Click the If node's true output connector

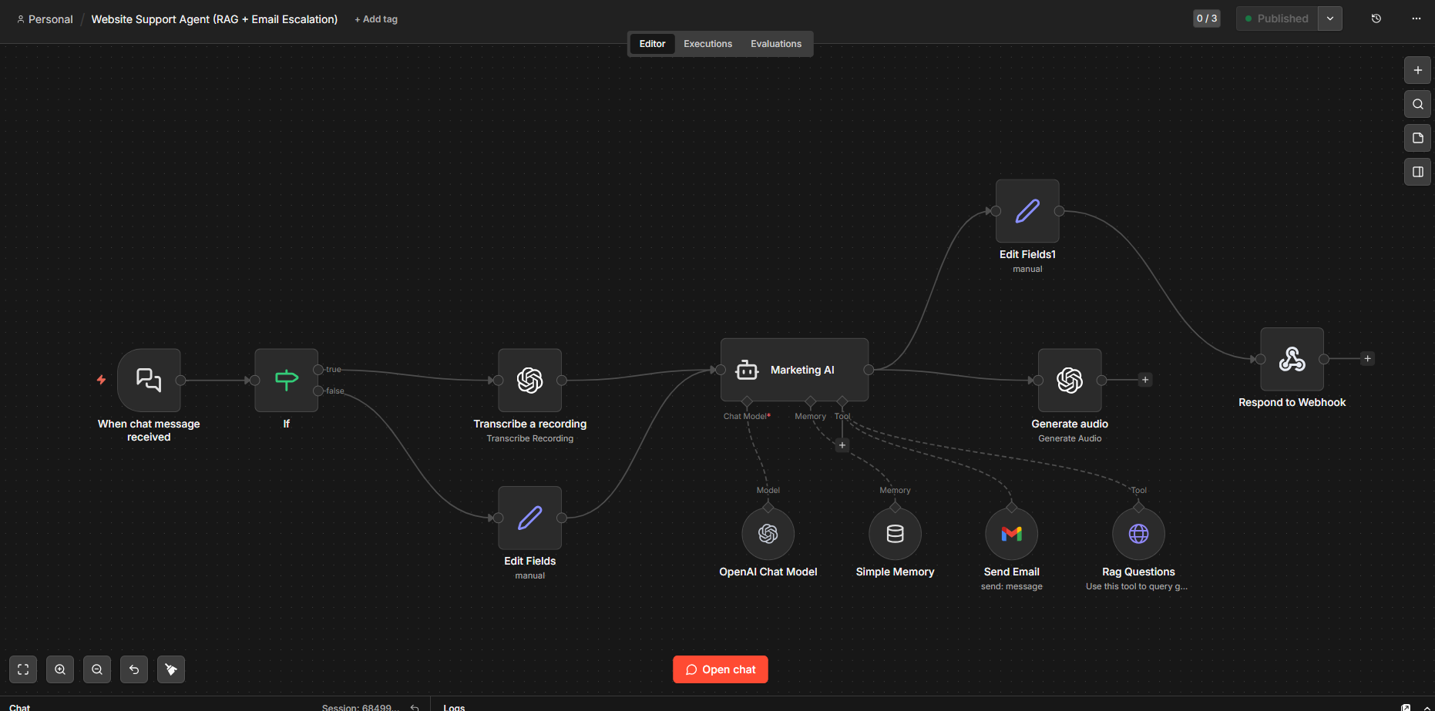tap(318, 370)
